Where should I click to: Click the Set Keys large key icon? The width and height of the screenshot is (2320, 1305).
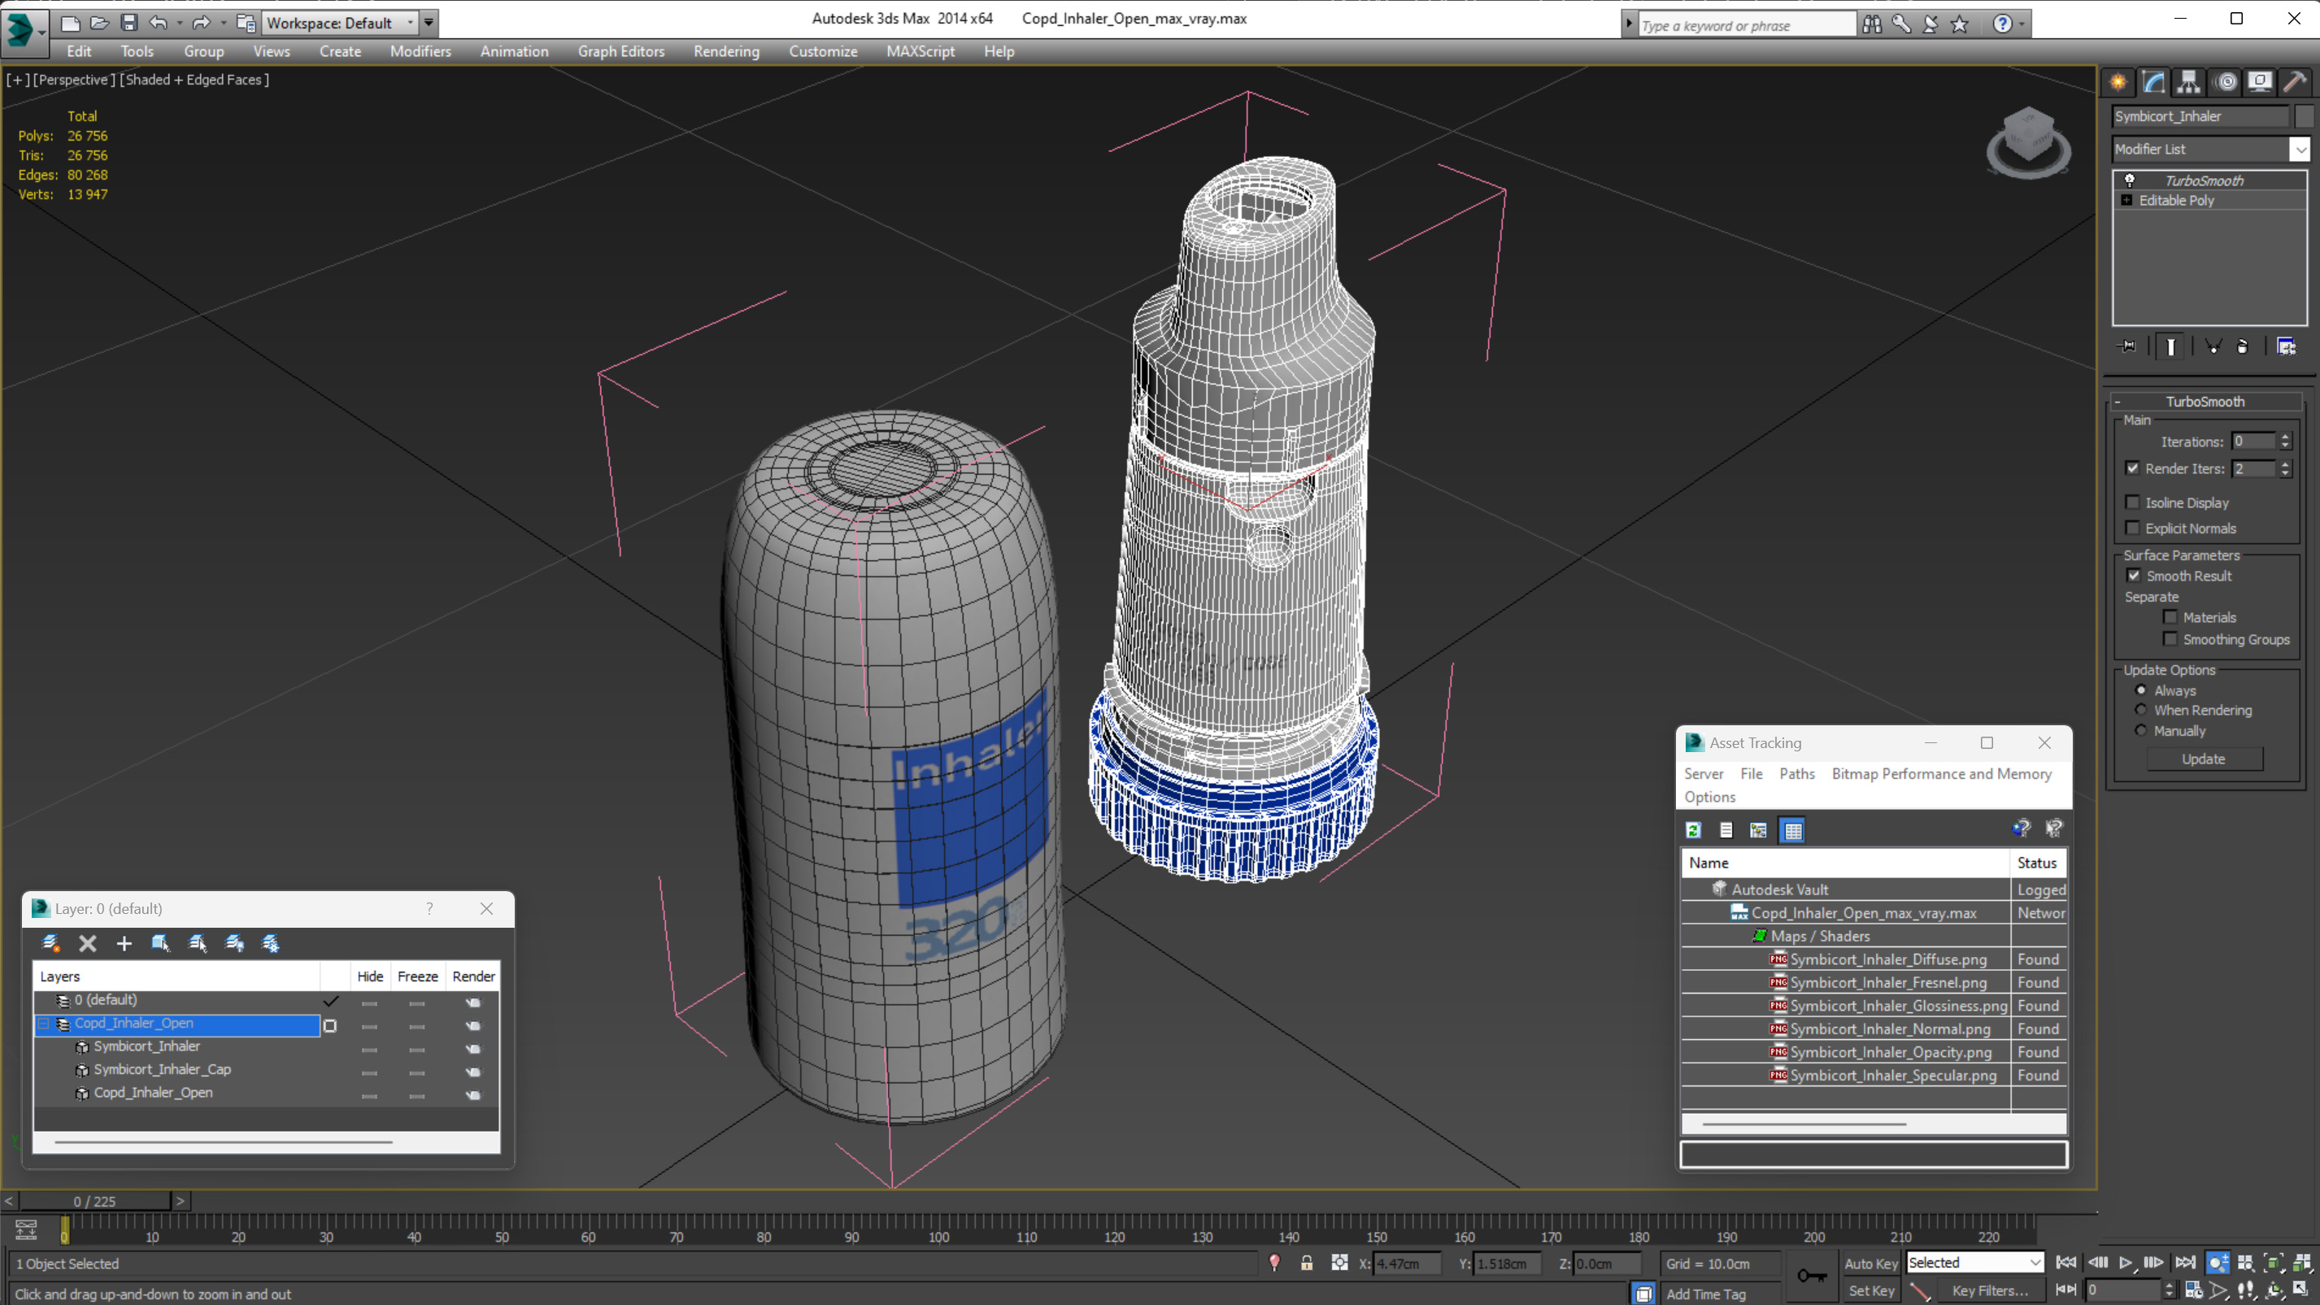pos(1812,1275)
